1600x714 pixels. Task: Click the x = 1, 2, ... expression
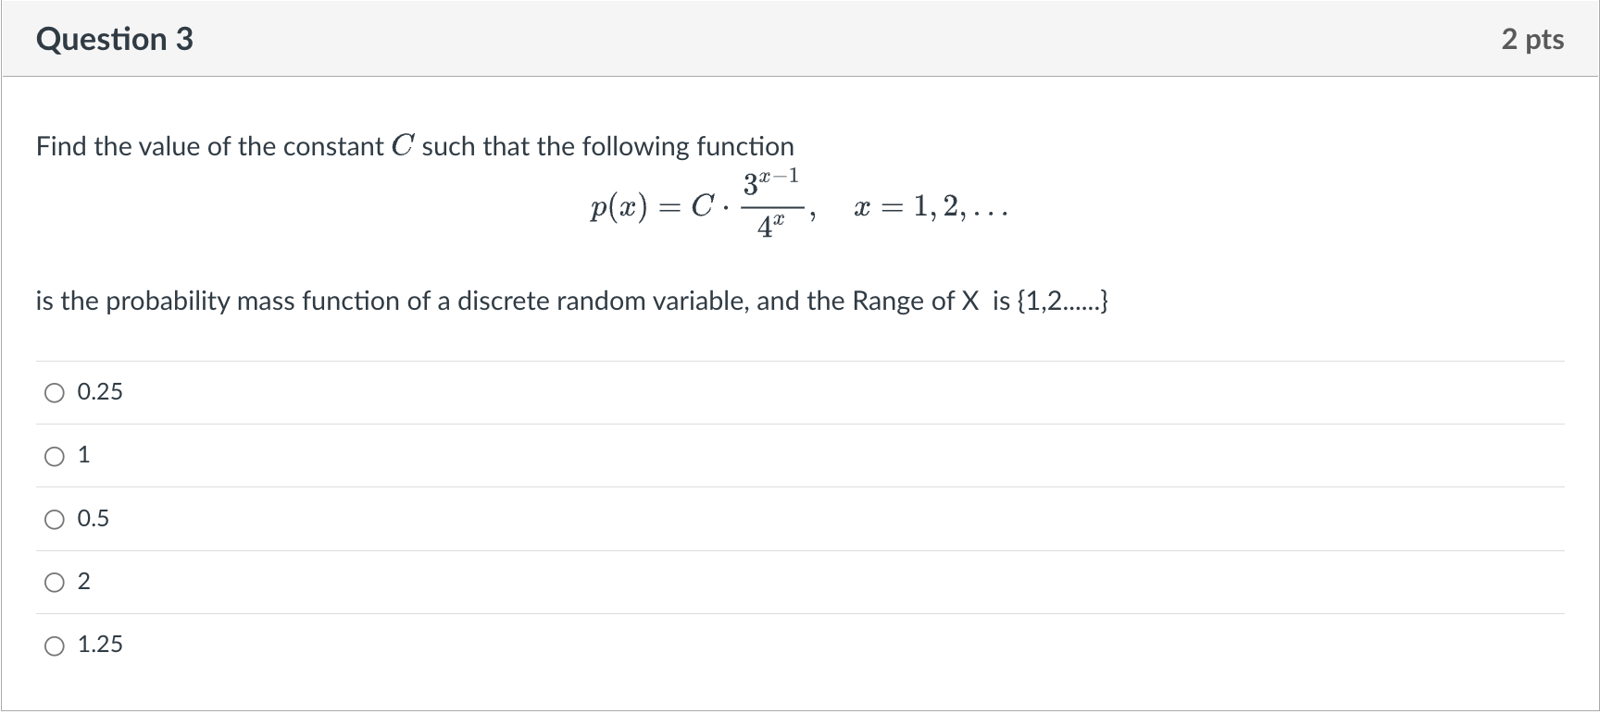pyautogui.click(x=930, y=207)
